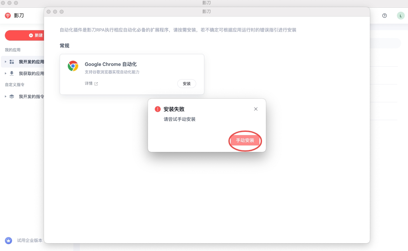Click the grid icon for 我开发的应用
Screen dimensions: 408x251
(x=12, y=62)
